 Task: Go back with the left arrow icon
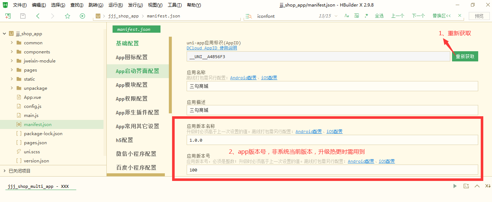[x=38, y=16]
